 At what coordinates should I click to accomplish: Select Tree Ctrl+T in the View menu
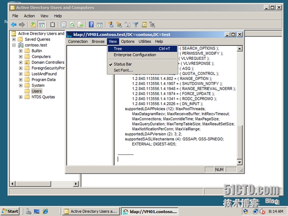click(142, 49)
